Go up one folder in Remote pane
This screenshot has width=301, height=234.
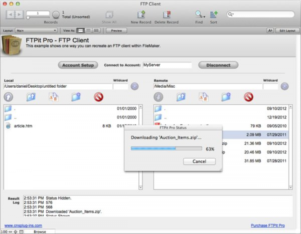(181, 97)
